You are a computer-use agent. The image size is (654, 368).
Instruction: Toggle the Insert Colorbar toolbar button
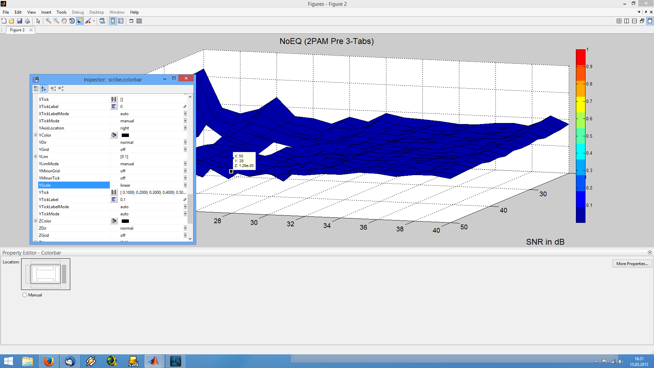[113, 21]
